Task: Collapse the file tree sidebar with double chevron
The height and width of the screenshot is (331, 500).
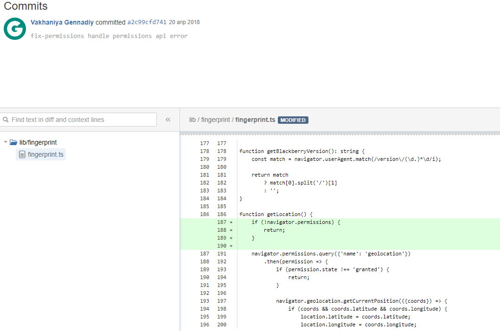Action: pos(168,120)
